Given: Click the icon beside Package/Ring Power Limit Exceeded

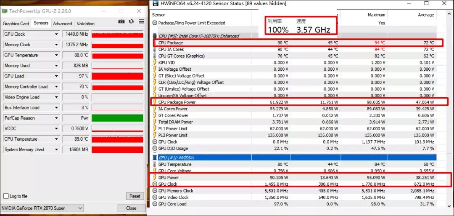Looking at the screenshot, I should tap(155, 23).
